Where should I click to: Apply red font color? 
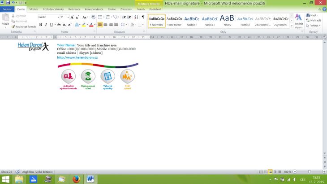[91, 25]
